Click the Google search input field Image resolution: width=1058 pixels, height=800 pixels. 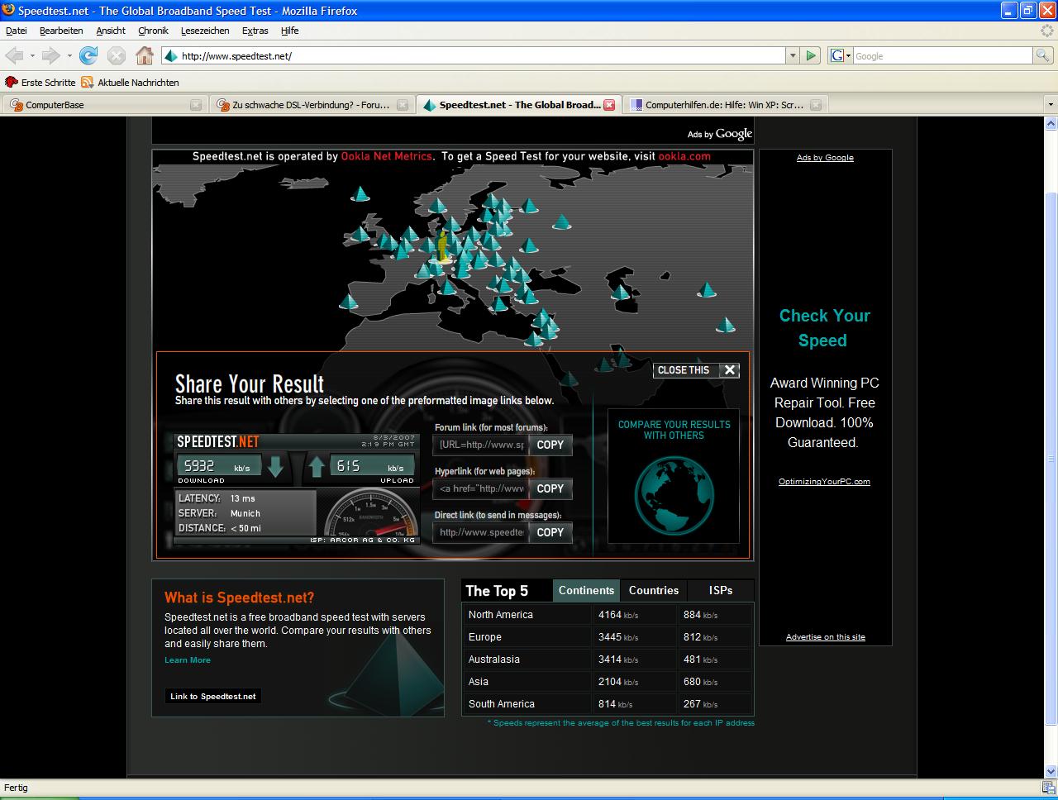point(942,55)
